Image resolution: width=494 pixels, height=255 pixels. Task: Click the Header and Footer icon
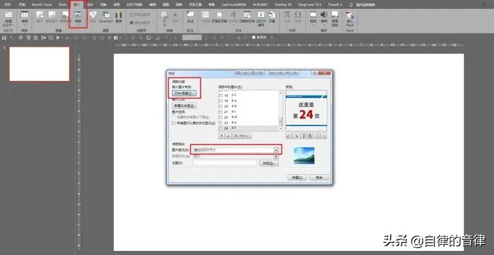[x=219, y=15]
